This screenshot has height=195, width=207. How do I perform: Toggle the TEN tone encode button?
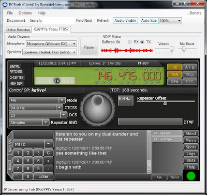click(x=174, y=74)
